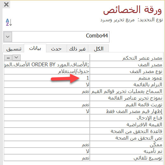
Task: Close the property sheet with X
Action: tap(6, 4)
